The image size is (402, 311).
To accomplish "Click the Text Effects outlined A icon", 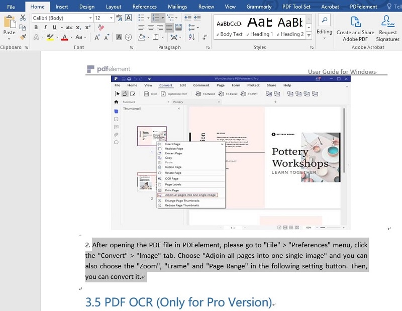I will point(36,37).
